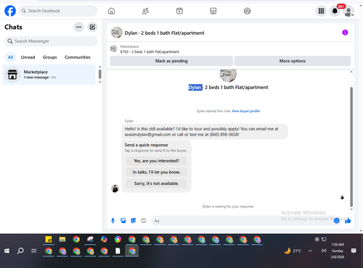Viewport: 363px width, 268px height.
Task: Switch to the Communities tab
Action: [78, 57]
